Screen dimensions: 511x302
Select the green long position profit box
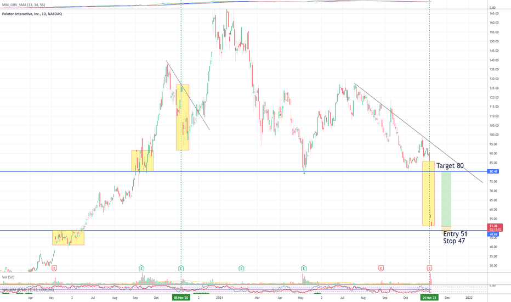pos(446,199)
